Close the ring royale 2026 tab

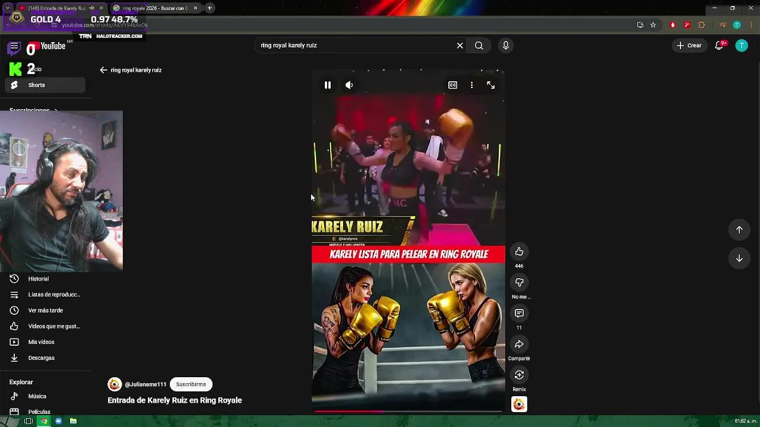click(x=195, y=8)
